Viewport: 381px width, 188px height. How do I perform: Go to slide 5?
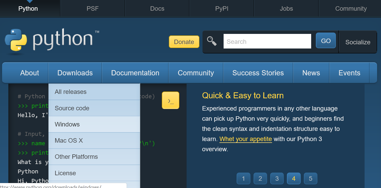(x=310, y=179)
